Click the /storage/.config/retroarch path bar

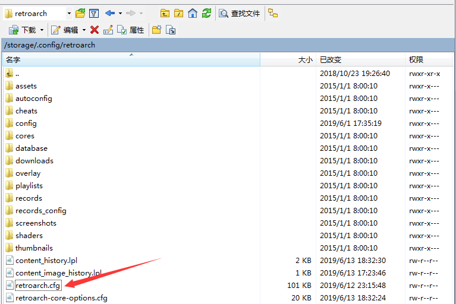point(228,45)
